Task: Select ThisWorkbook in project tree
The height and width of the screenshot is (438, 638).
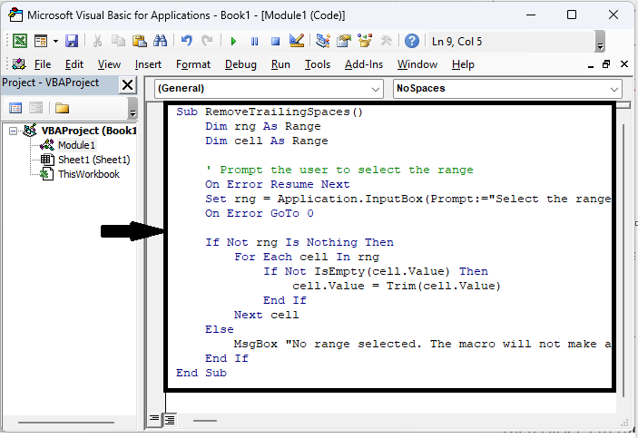Action: 89,174
